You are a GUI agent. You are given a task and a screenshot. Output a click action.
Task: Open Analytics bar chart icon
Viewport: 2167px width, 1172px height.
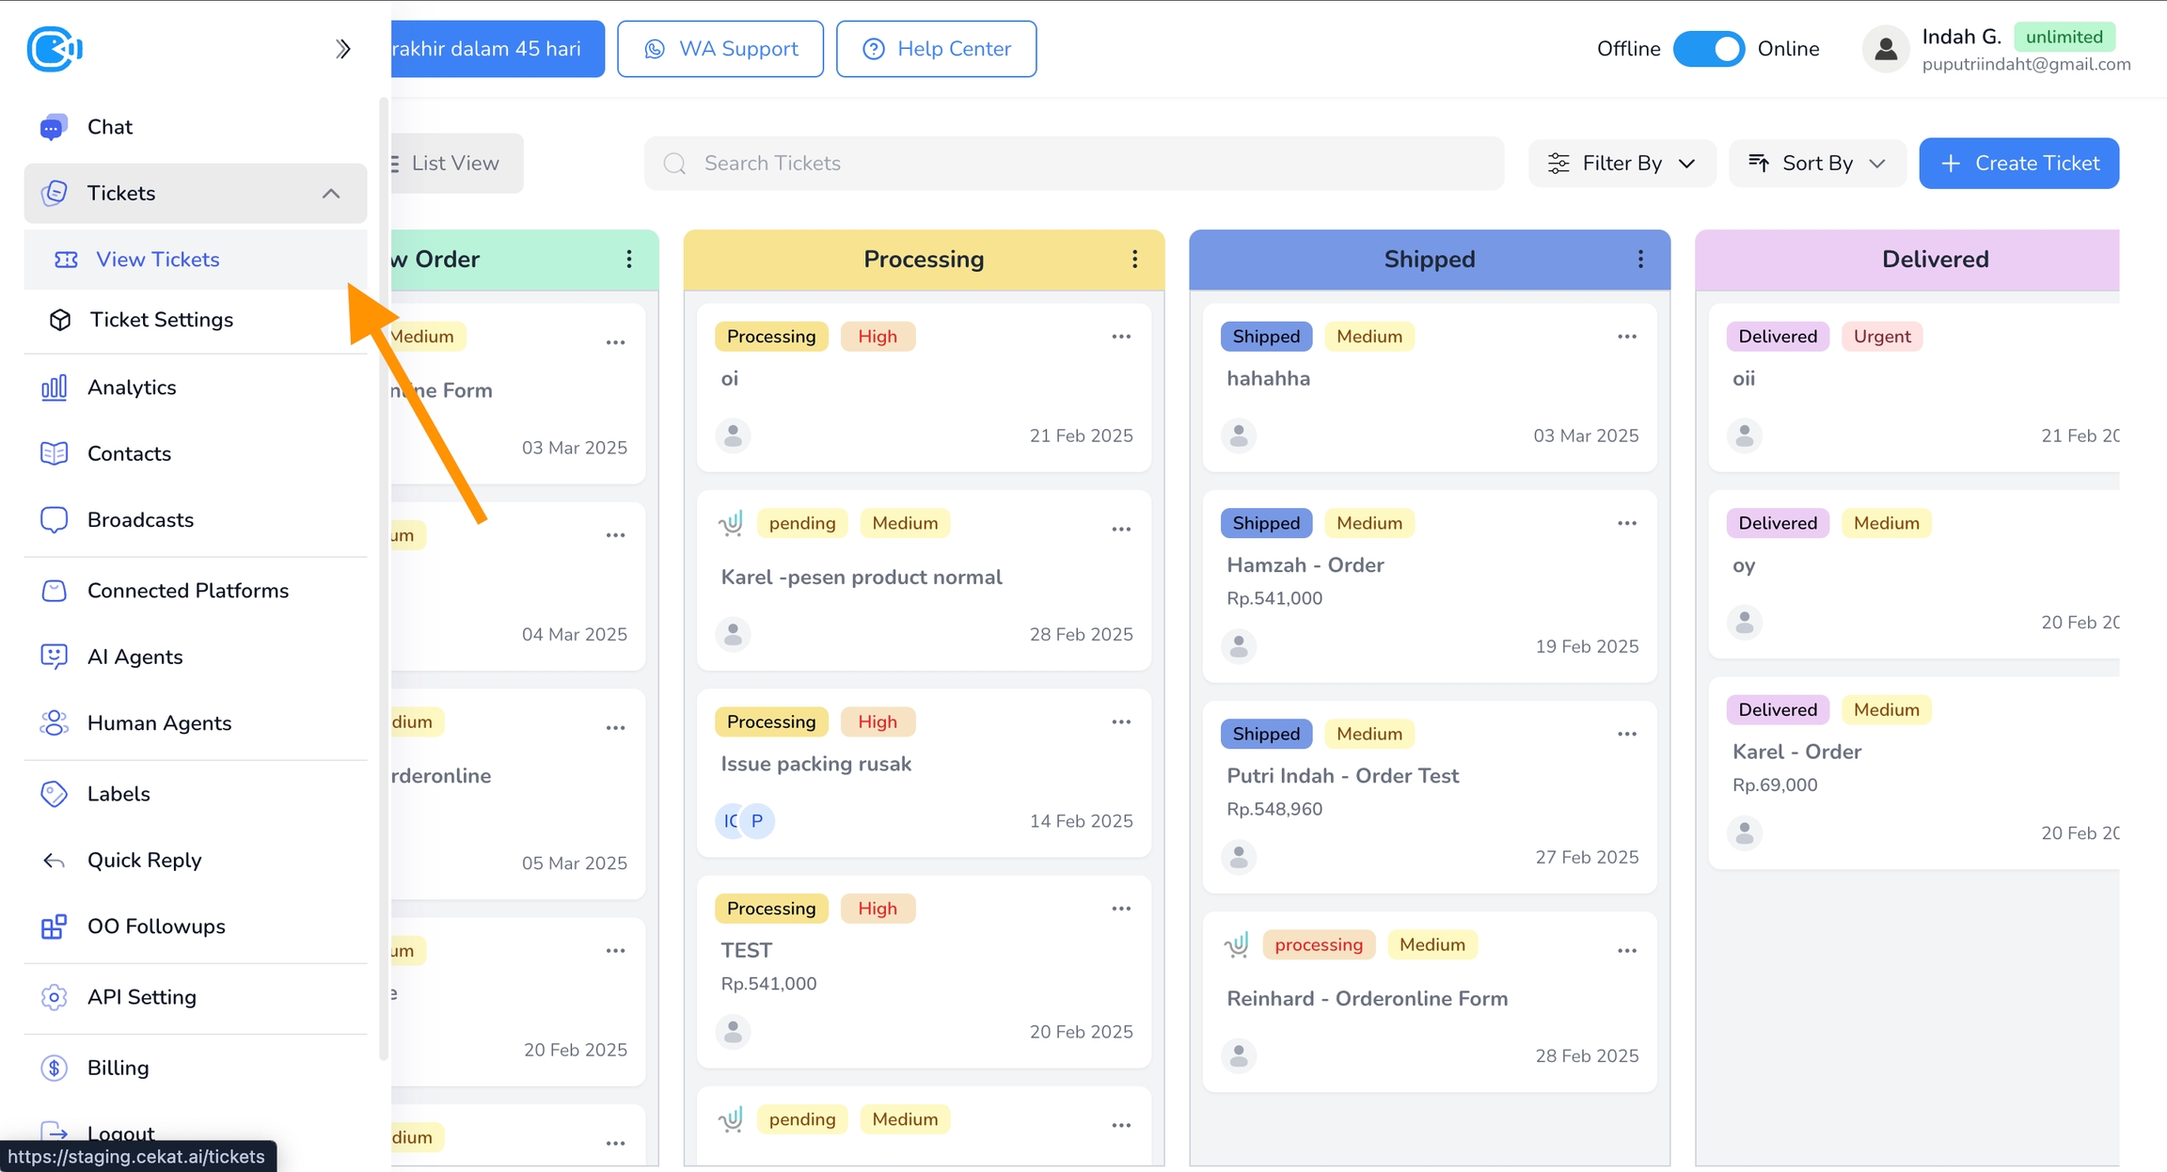pyautogui.click(x=54, y=388)
